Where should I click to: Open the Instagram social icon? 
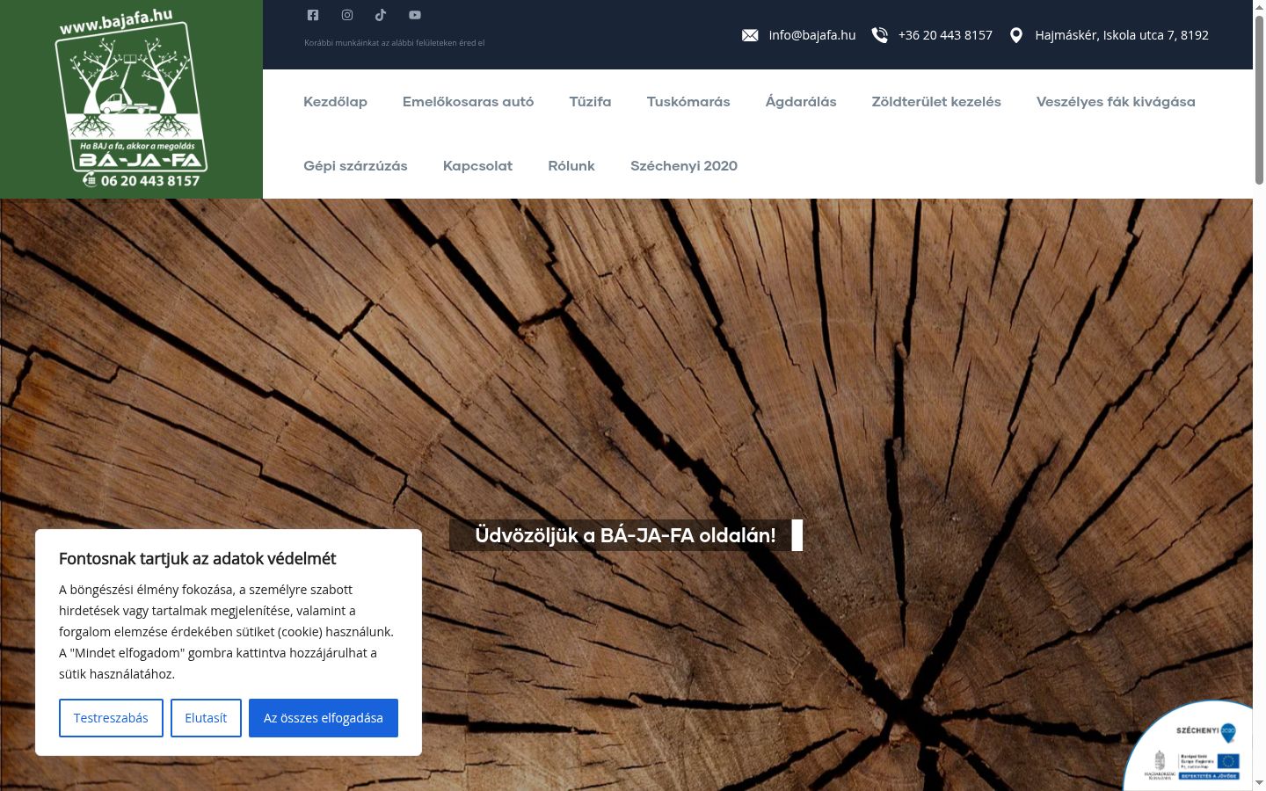[x=347, y=15]
